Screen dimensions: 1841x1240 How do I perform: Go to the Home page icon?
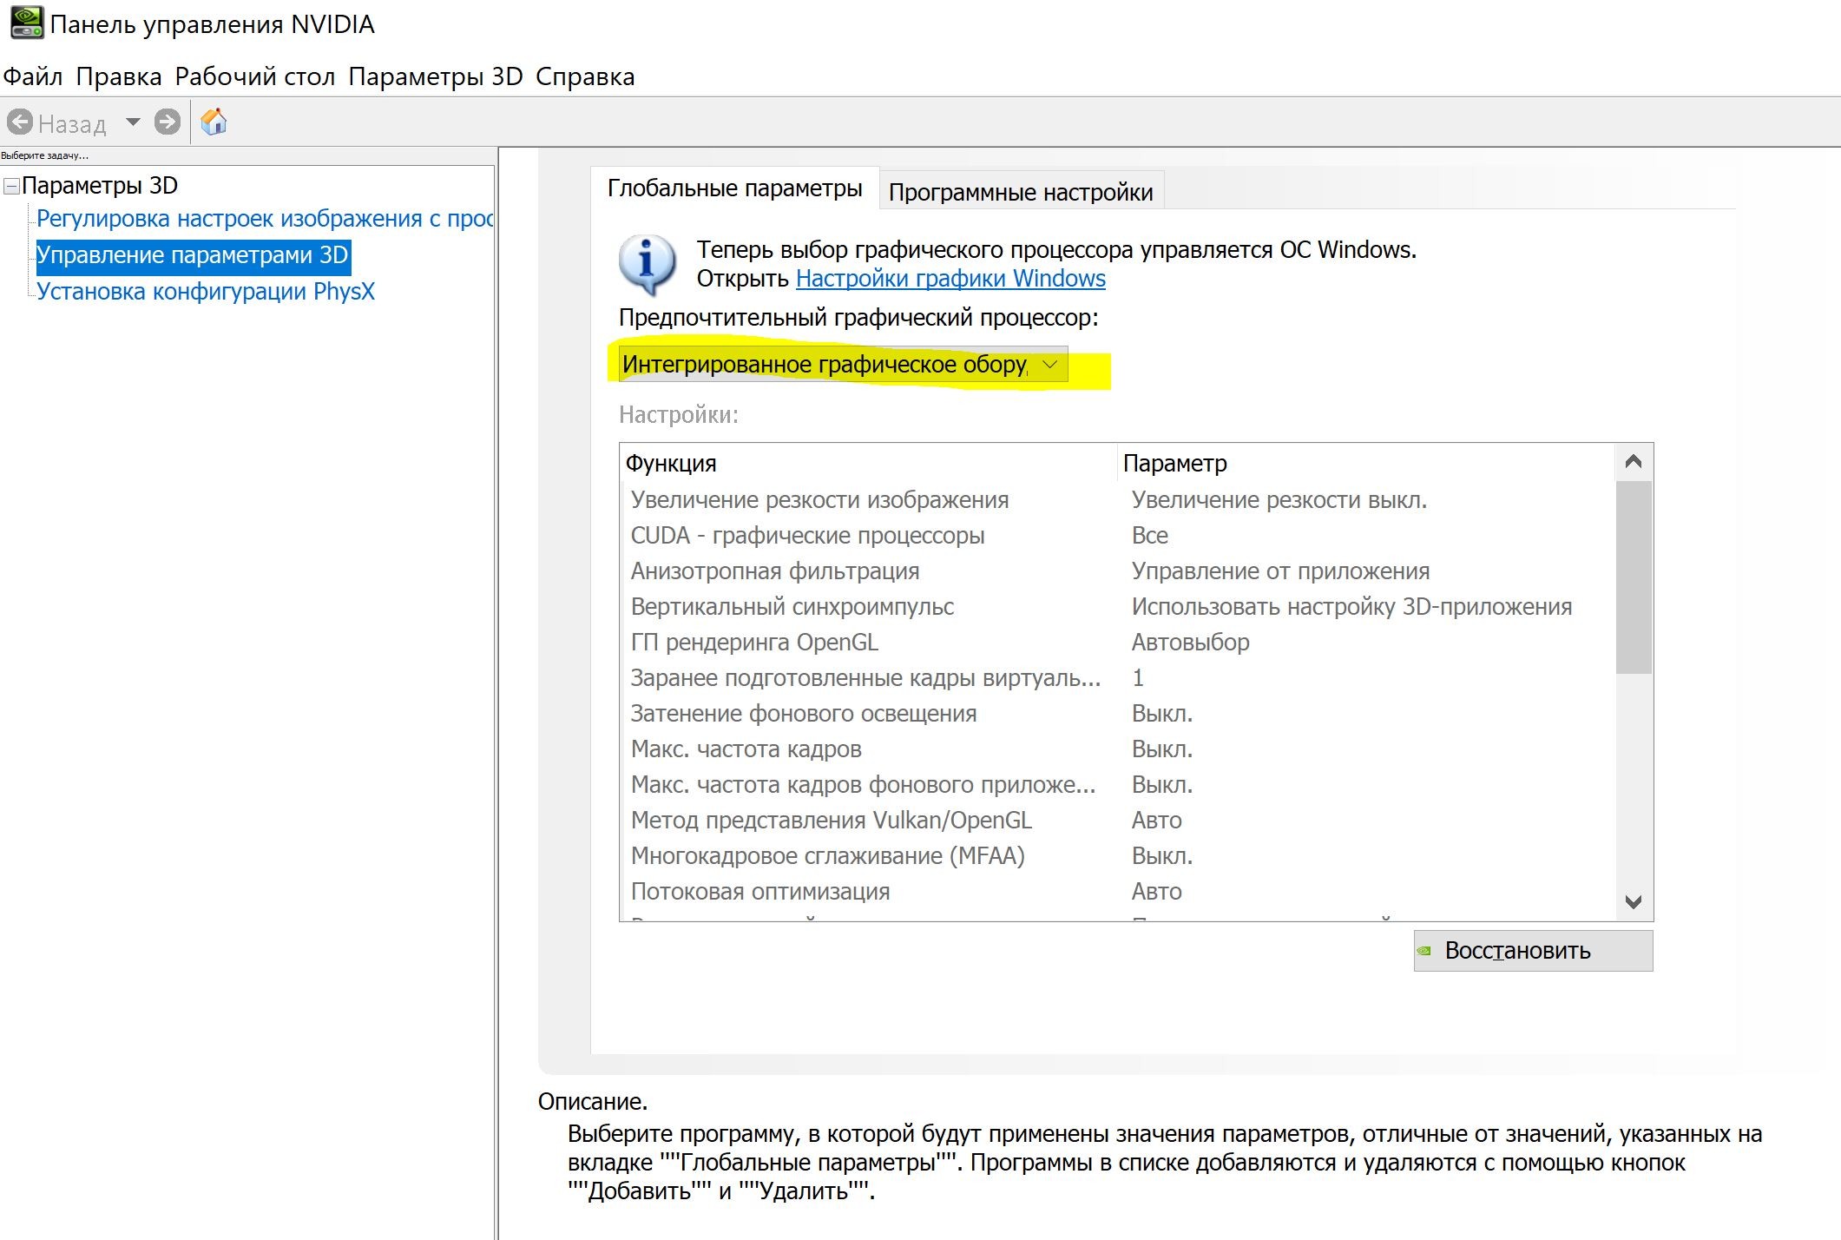(214, 122)
